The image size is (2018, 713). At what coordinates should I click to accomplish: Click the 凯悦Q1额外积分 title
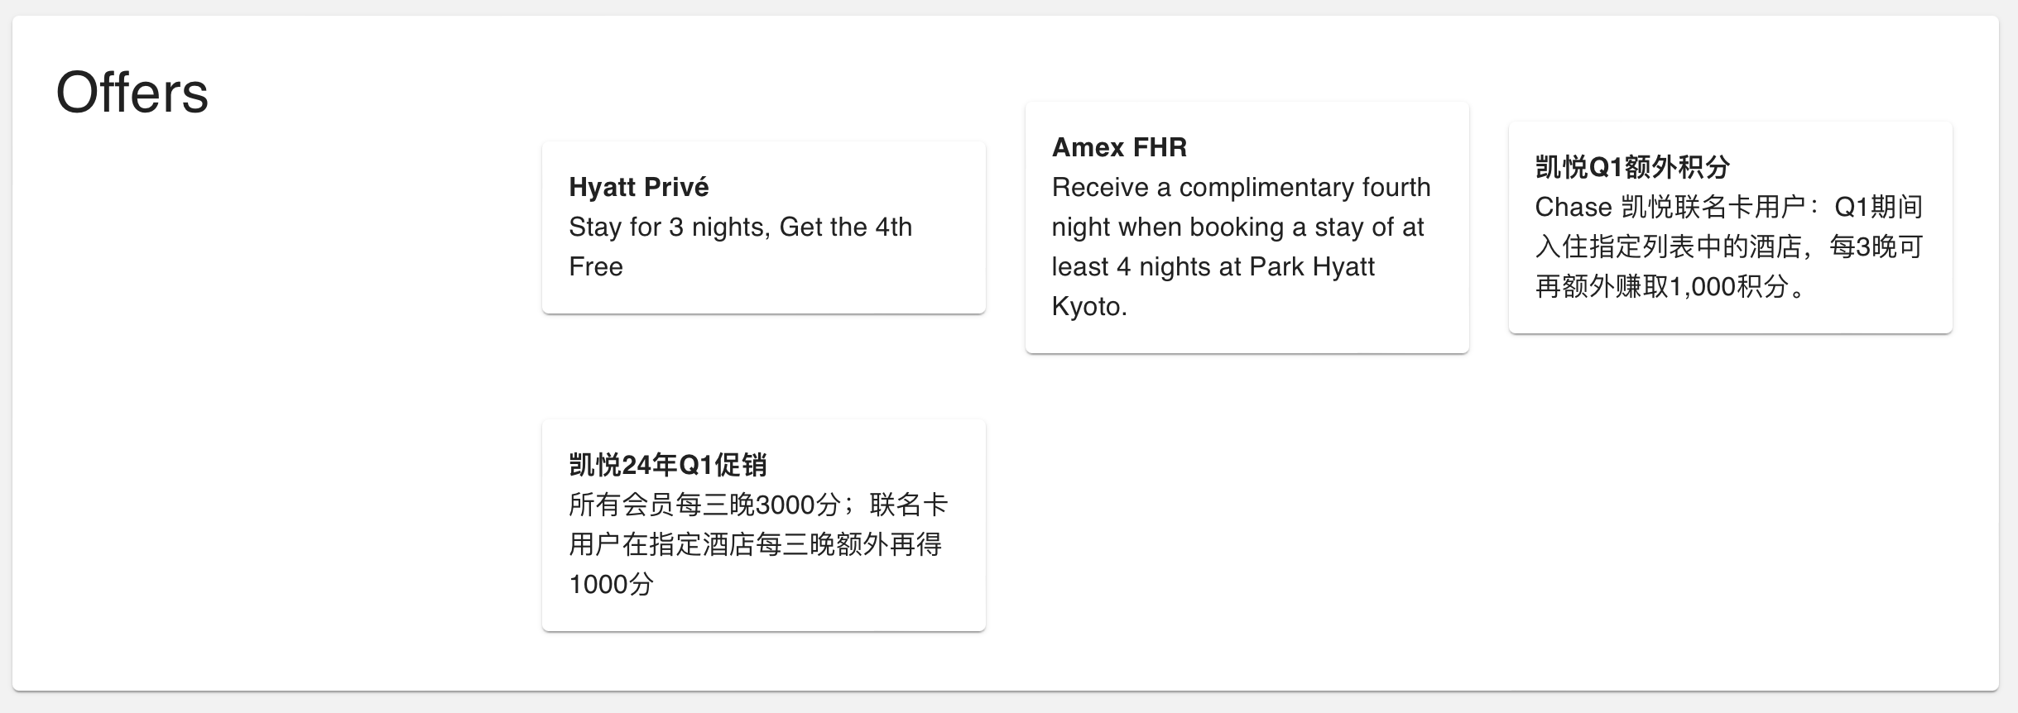tap(1631, 167)
